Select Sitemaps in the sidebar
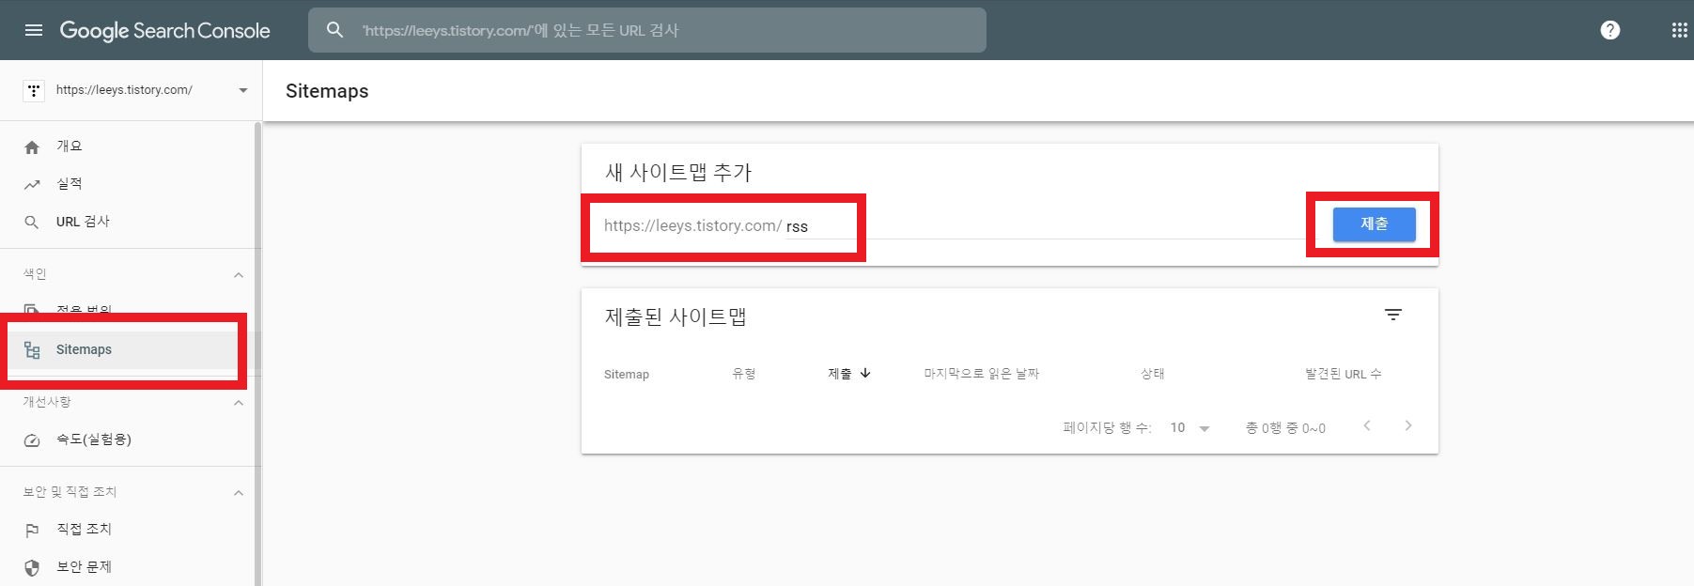Image resolution: width=1694 pixels, height=586 pixels. (x=122, y=349)
